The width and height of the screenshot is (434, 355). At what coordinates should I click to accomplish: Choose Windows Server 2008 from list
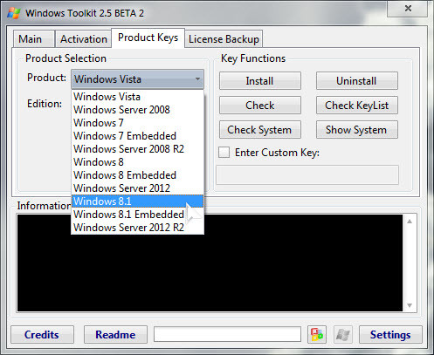[x=137, y=110]
